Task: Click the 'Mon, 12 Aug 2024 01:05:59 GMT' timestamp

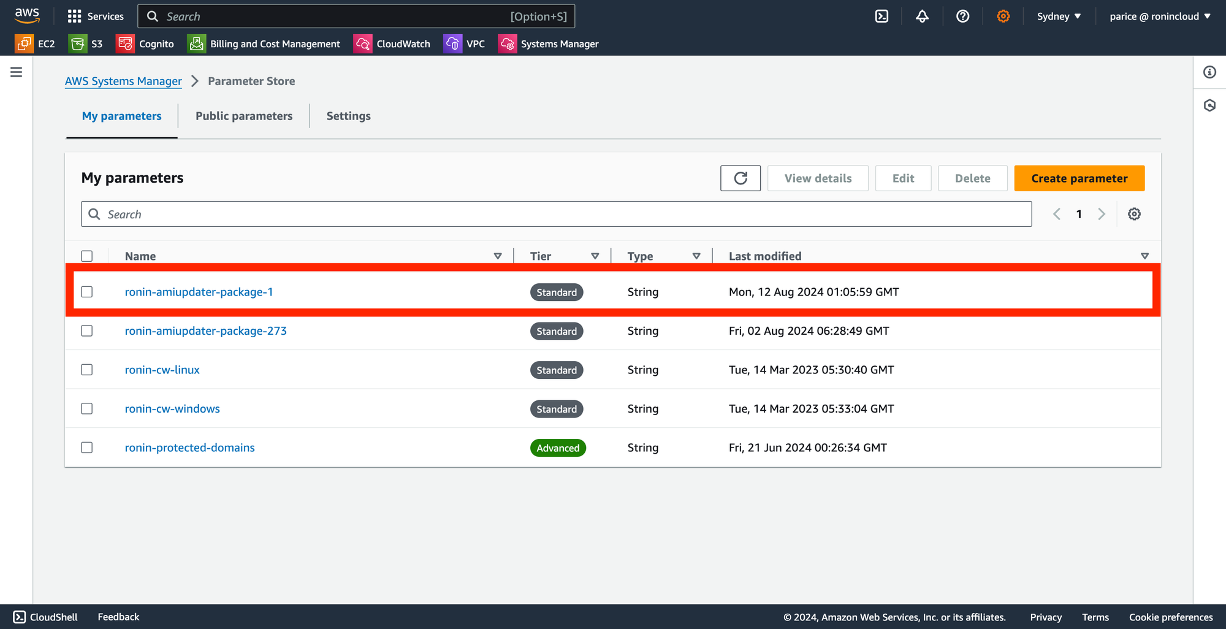Action: click(813, 292)
